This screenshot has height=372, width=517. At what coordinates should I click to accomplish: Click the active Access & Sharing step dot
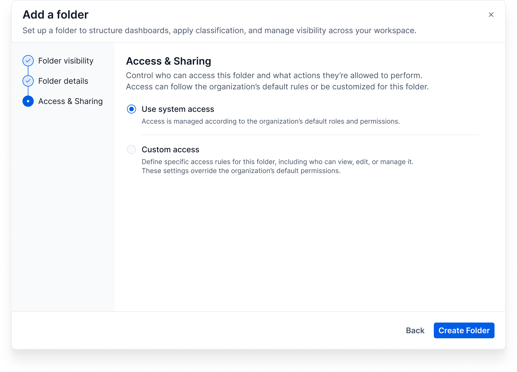(x=28, y=101)
